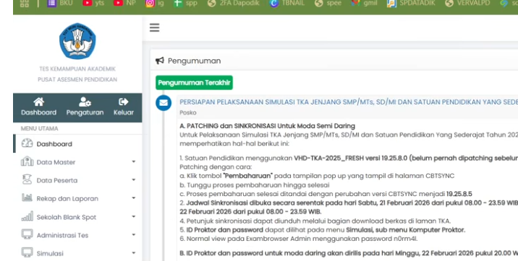Click the Tes Kemampuan Akademik title text

click(x=77, y=68)
